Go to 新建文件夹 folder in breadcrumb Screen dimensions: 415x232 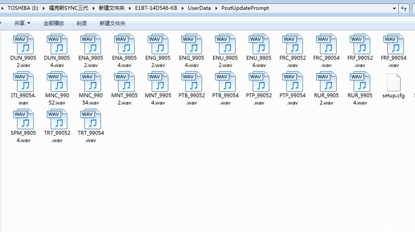coord(112,8)
